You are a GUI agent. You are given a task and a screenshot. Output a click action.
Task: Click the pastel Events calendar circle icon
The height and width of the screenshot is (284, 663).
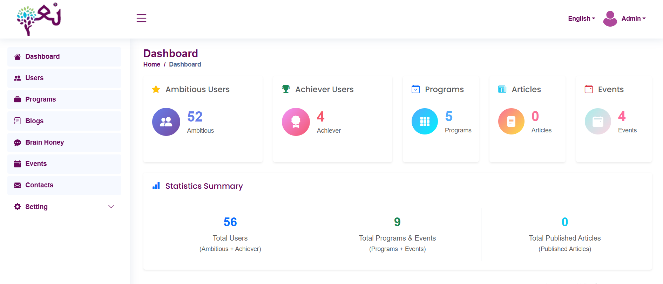pyautogui.click(x=598, y=121)
